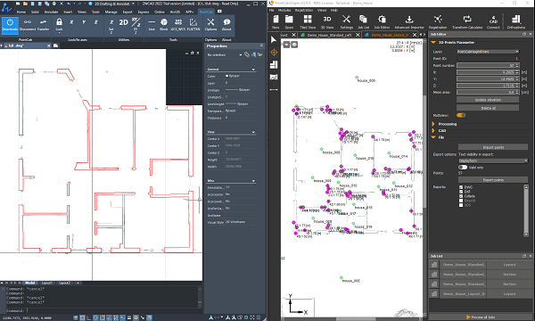Viewport: 535px width, 321px height.
Task: Uncheck the Collada export checkbox
Action: point(461,196)
